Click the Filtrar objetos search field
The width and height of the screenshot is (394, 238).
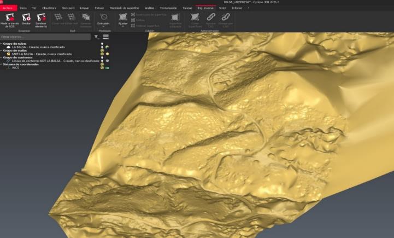click(x=45, y=37)
